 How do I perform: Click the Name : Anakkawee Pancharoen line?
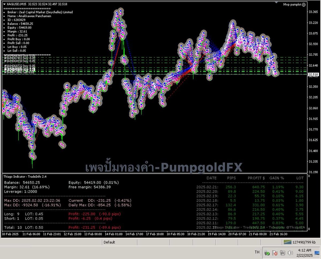click(29, 16)
